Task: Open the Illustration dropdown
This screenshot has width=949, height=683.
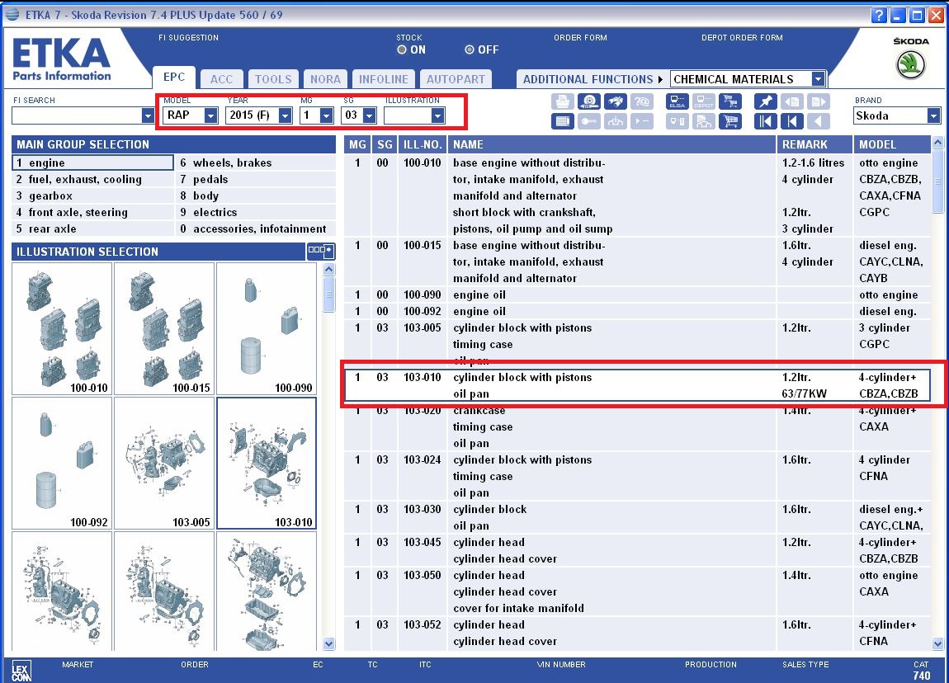Action: [437, 115]
